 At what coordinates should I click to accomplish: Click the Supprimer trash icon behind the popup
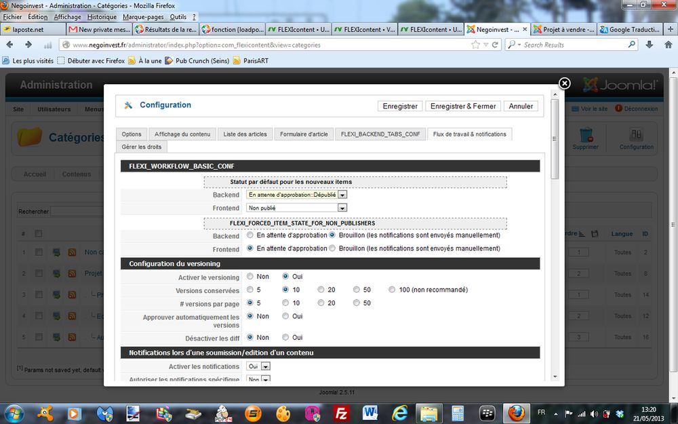tap(586, 138)
